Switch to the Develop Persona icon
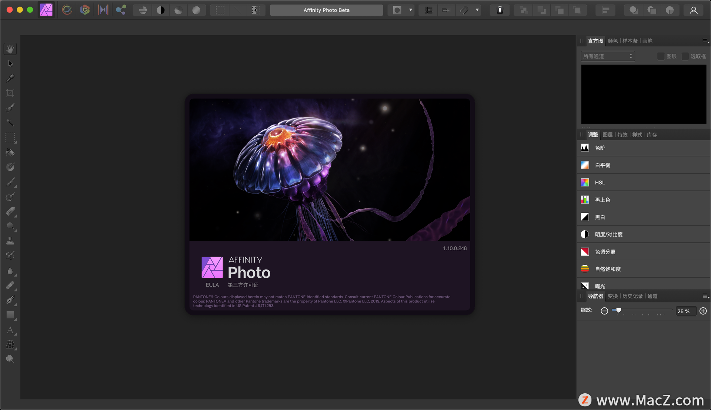 pos(85,10)
